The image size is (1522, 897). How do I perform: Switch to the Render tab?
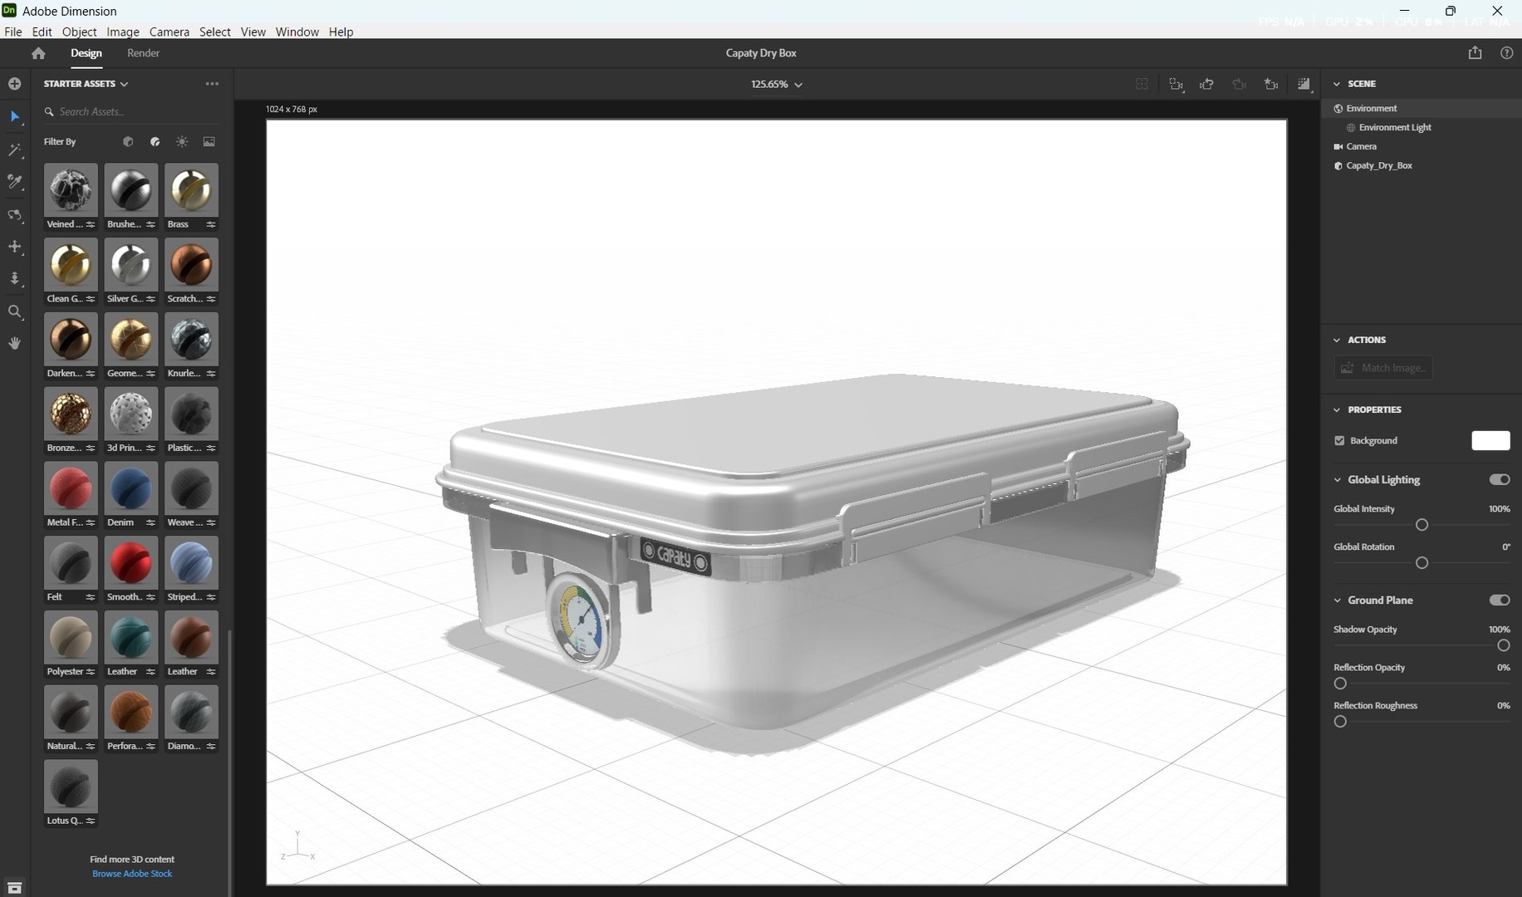pos(143,53)
